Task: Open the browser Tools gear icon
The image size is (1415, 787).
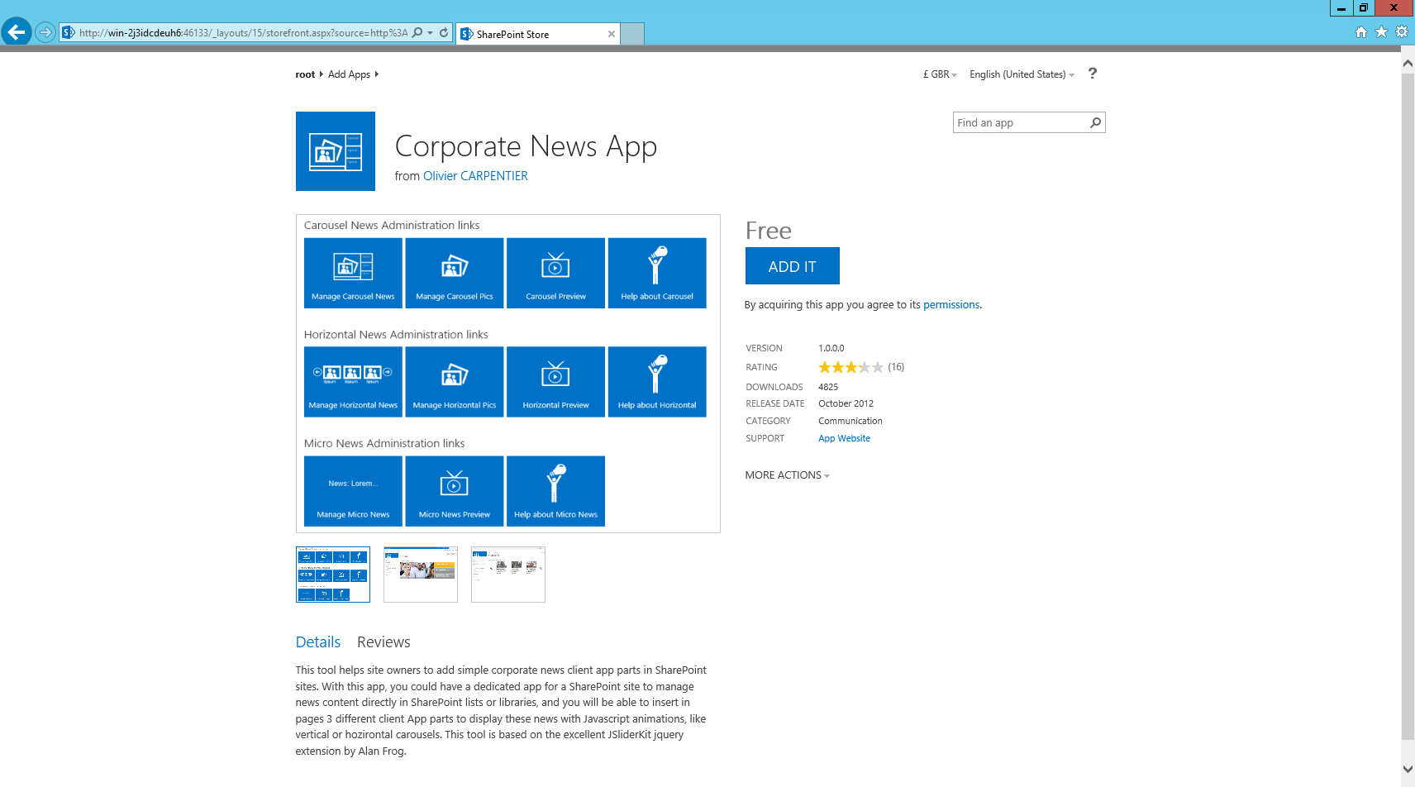Action: (1402, 32)
